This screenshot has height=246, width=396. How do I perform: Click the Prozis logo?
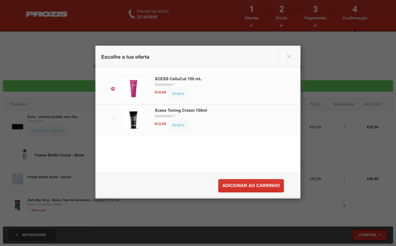click(x=47, y=14)
